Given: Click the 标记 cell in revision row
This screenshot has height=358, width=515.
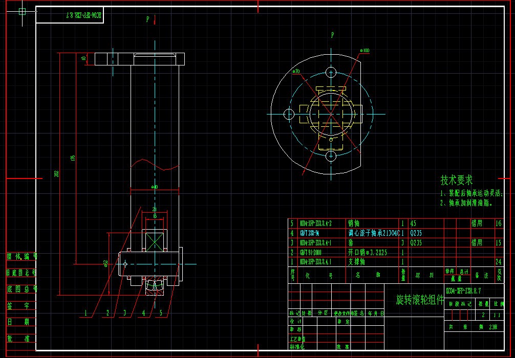Looking at the screenshot, I should click(x=294, y=314).
